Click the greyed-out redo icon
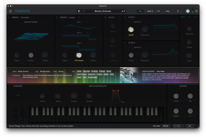 [182, 126]
